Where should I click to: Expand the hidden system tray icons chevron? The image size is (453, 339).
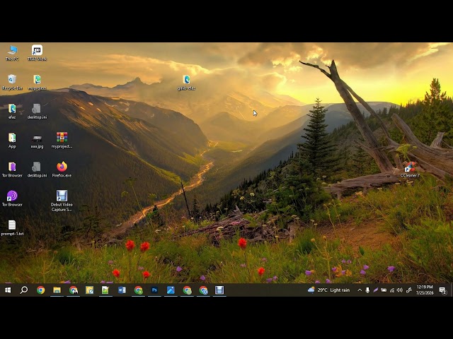pyautogui.click(x=360, y=290)
